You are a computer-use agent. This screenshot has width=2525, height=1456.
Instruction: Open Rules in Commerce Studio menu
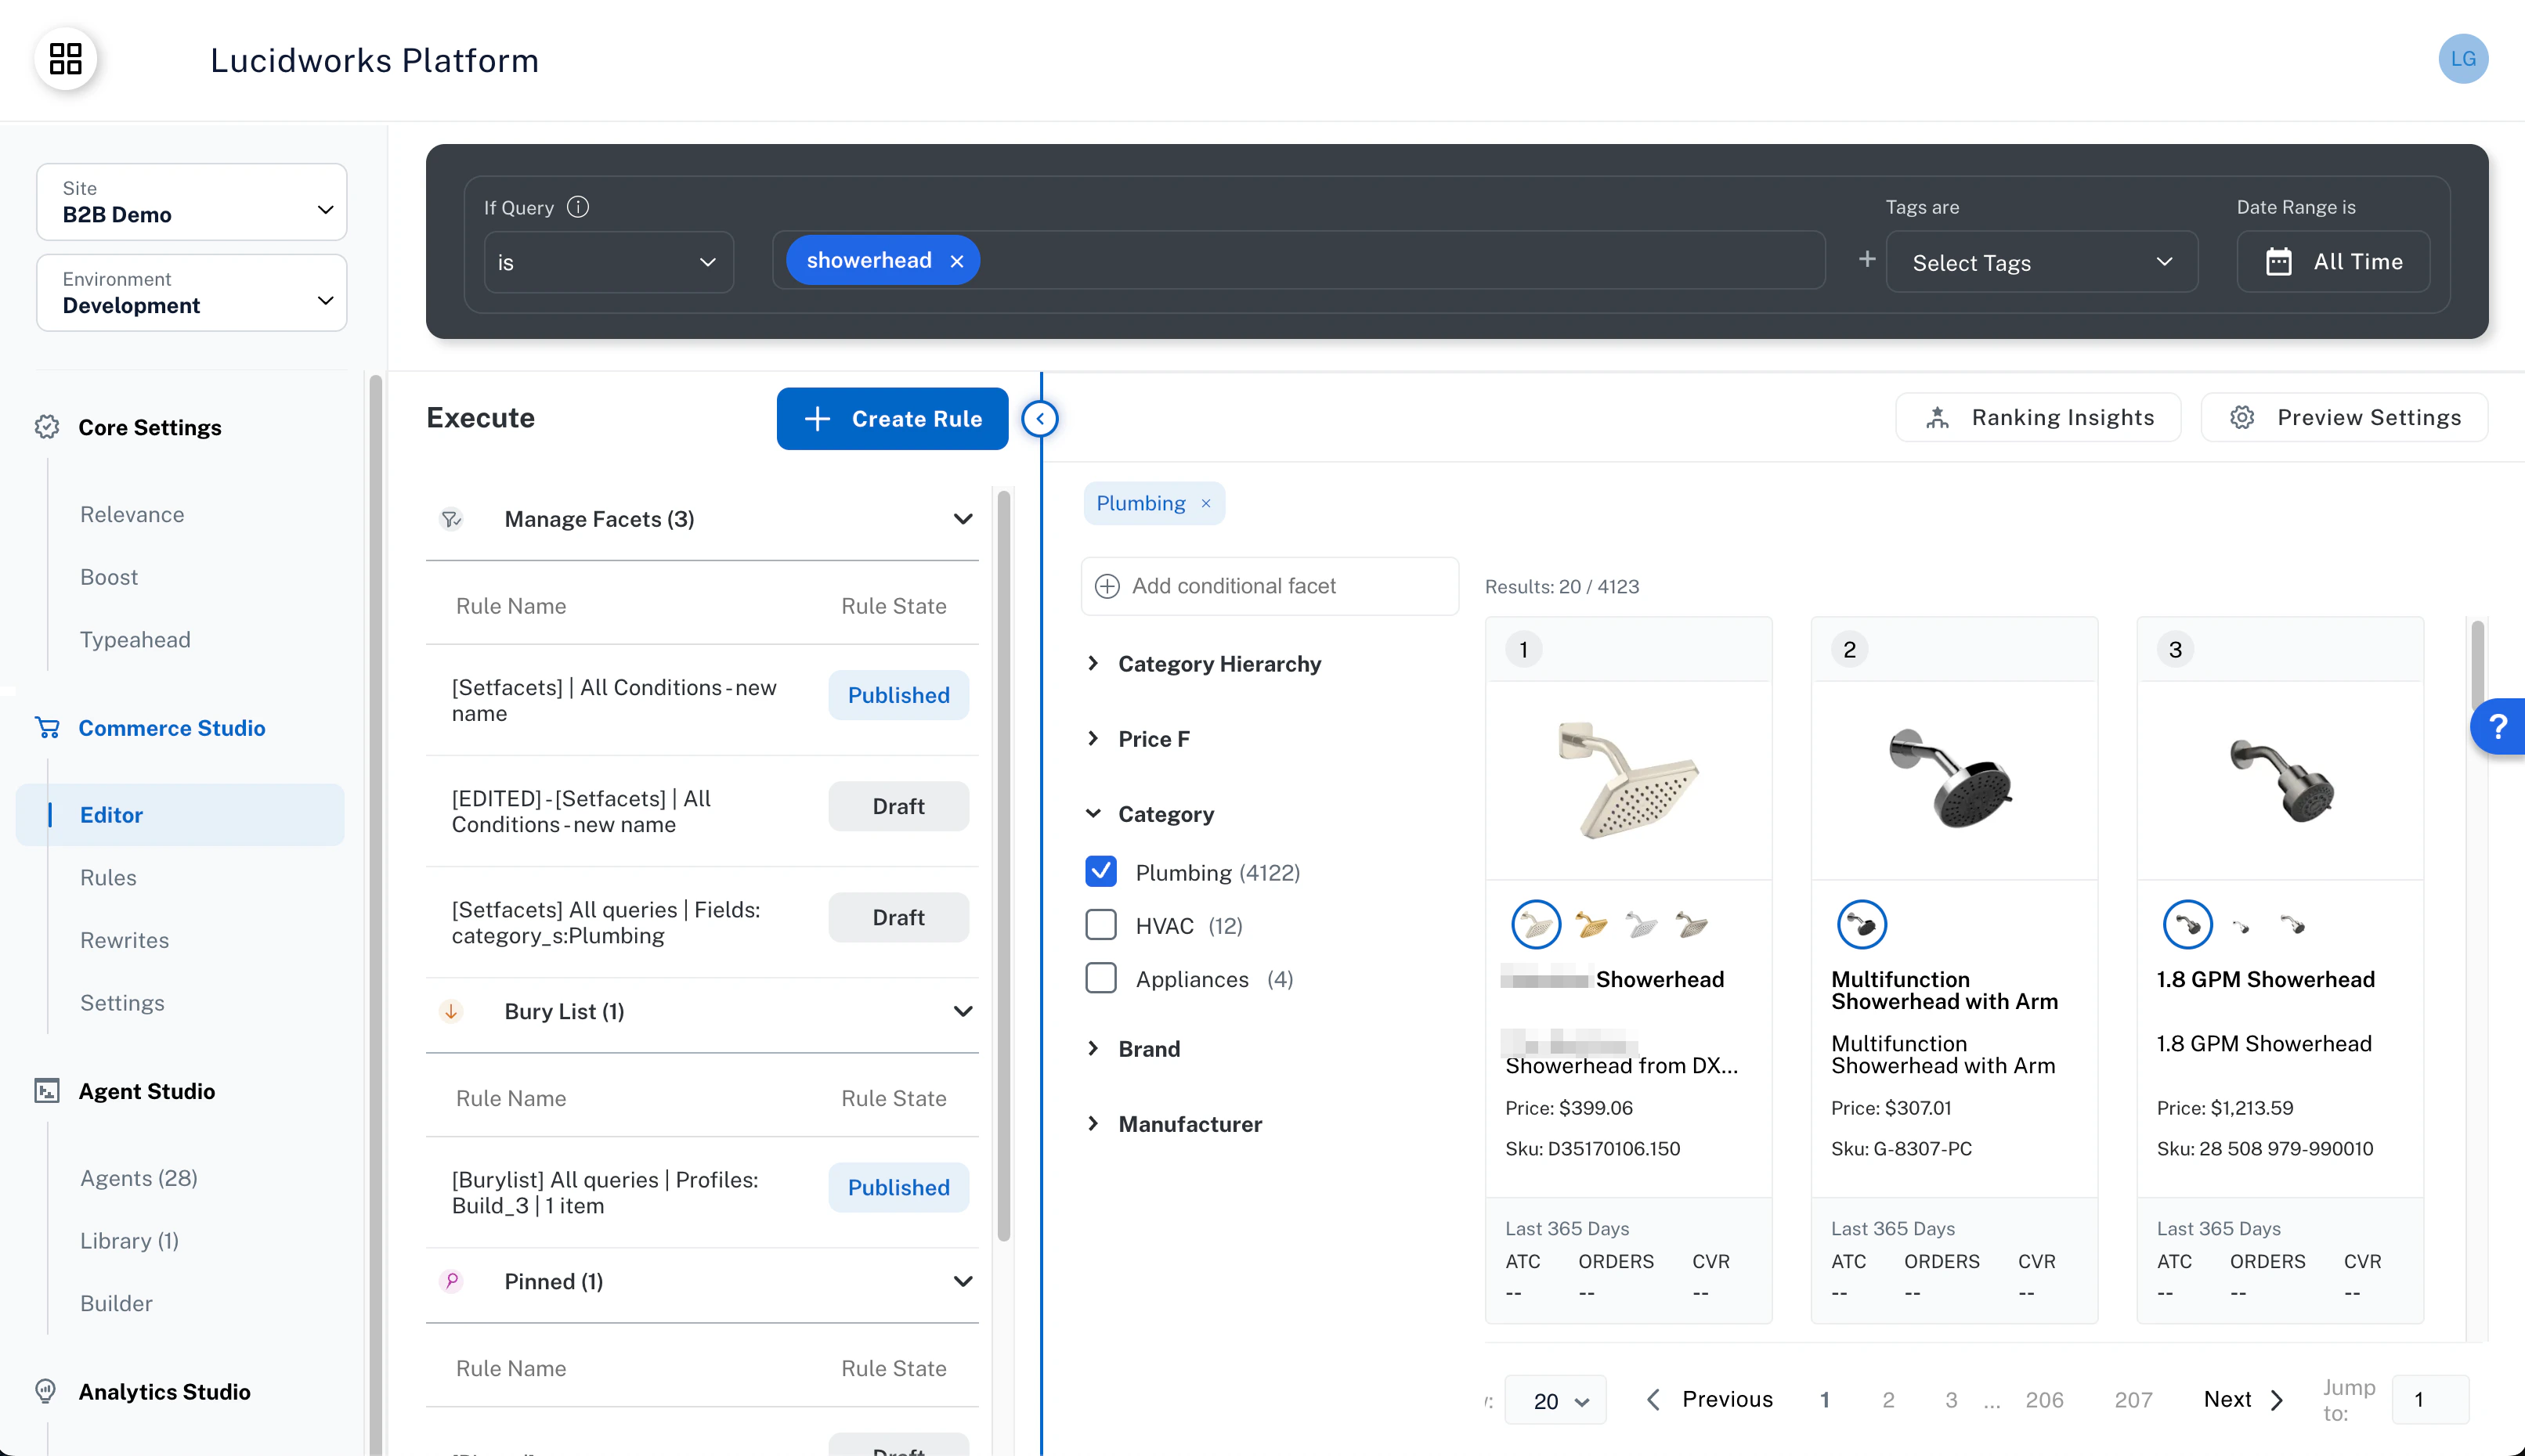point(108,877)
